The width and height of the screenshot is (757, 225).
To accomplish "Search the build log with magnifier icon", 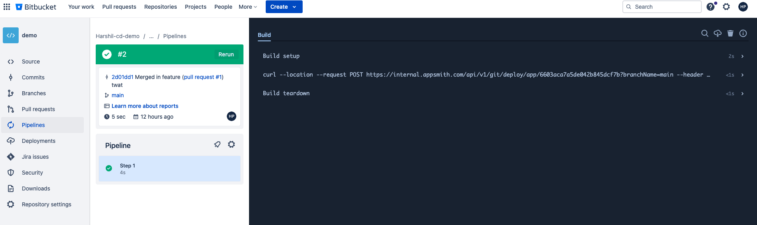I will click(x=705, y=33).
